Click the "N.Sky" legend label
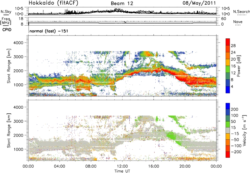Image resolution: width=250 pixels, height=173 pixels. point(6,12)
